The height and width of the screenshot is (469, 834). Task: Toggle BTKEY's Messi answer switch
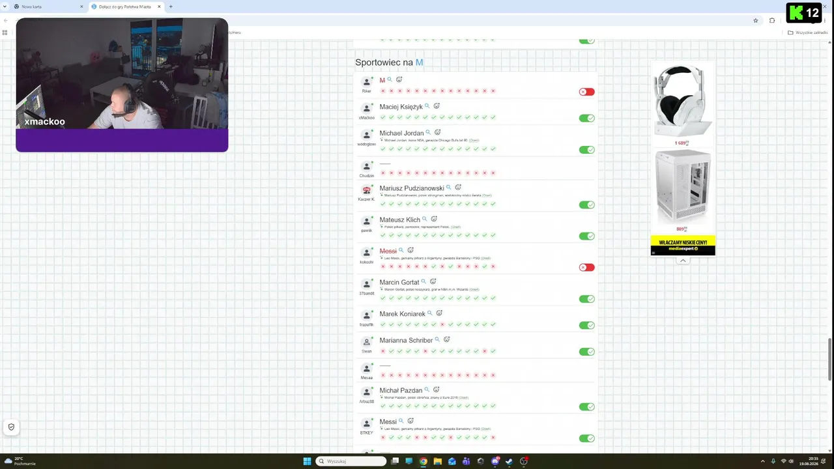tap(587, 438)
